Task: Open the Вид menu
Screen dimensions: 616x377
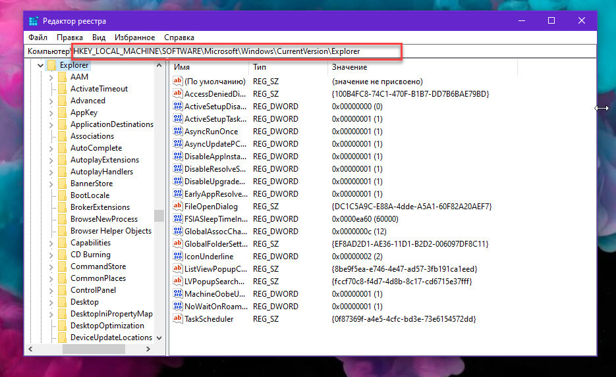Action: click(x=99, y=38)
